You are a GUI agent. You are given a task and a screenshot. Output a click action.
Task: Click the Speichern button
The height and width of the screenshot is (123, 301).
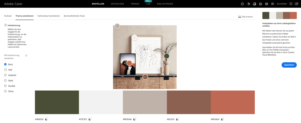[289, 65]
